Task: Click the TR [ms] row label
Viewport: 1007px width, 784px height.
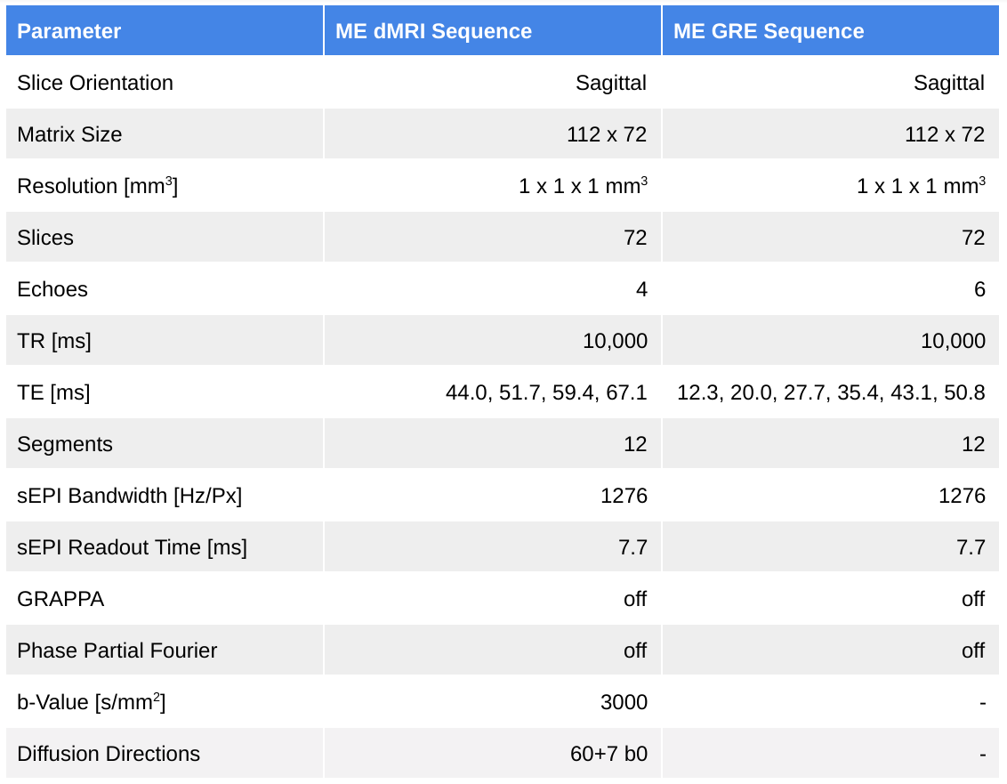Action: (53, 341)
